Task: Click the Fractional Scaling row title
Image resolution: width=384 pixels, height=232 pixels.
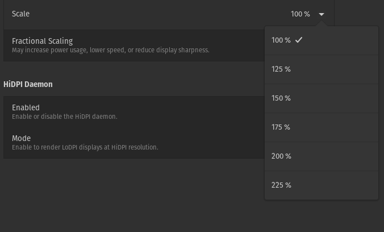Action: click(42, 41)
